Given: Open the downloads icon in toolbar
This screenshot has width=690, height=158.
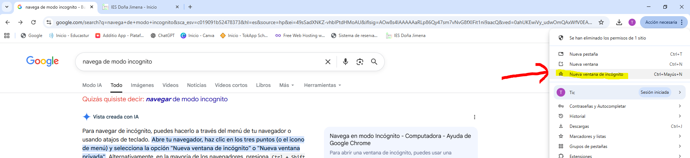Looking at the screenshot, I should click(619, 22).
